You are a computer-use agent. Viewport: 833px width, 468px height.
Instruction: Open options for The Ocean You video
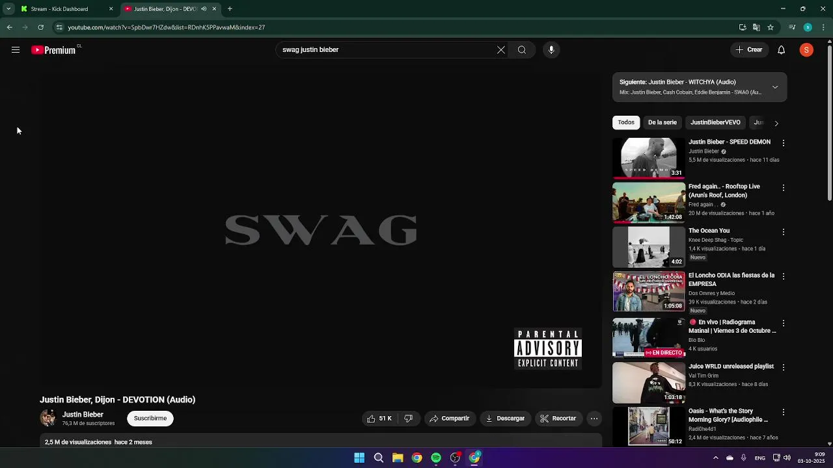[784, 232]
